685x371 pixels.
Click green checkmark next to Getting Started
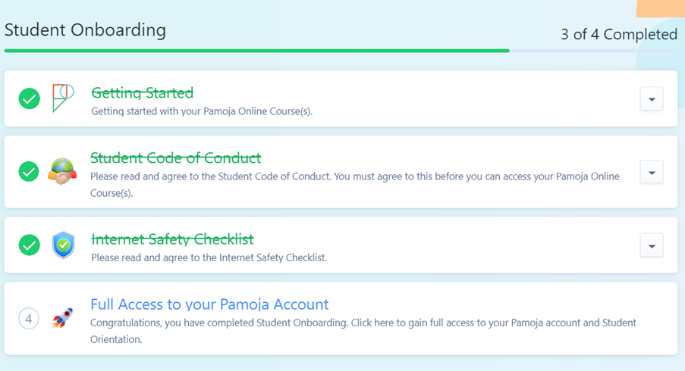[x=30, y=98]
